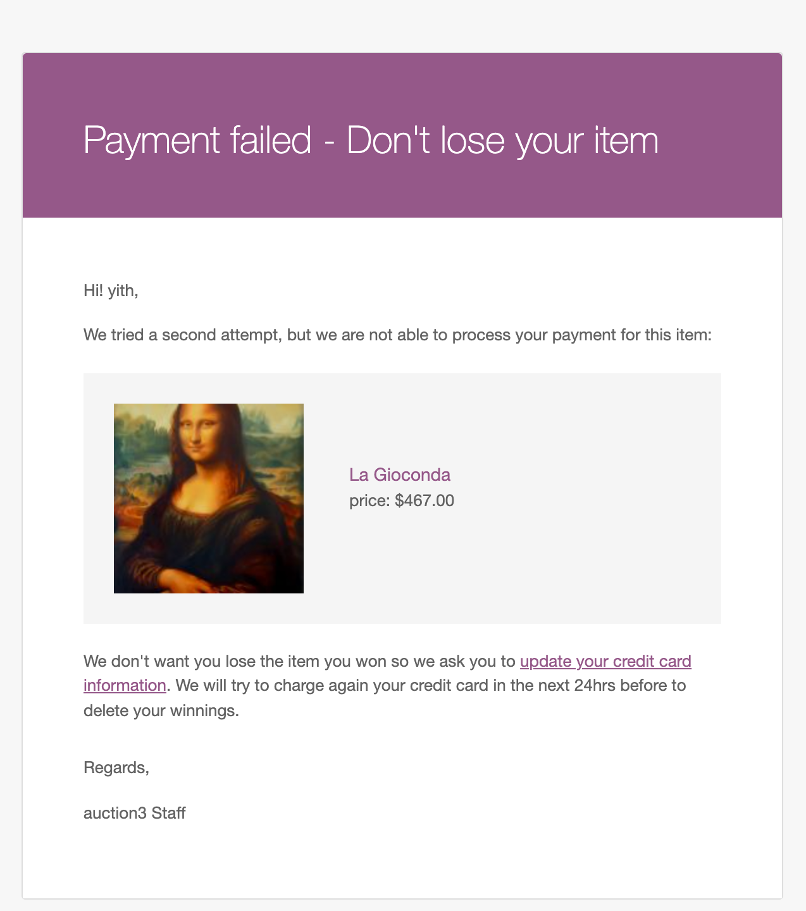Click the Regards closing line
The width and height of the screenshot is (806, 911).
pos(116,768)
